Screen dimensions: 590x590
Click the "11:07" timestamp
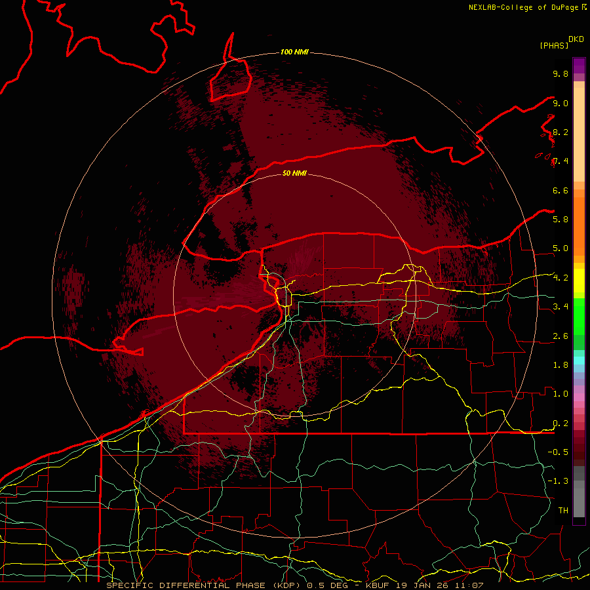pos(469,585)
